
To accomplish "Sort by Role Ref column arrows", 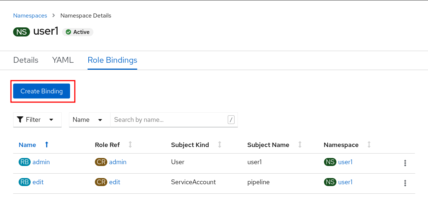I will click(130, 145).
